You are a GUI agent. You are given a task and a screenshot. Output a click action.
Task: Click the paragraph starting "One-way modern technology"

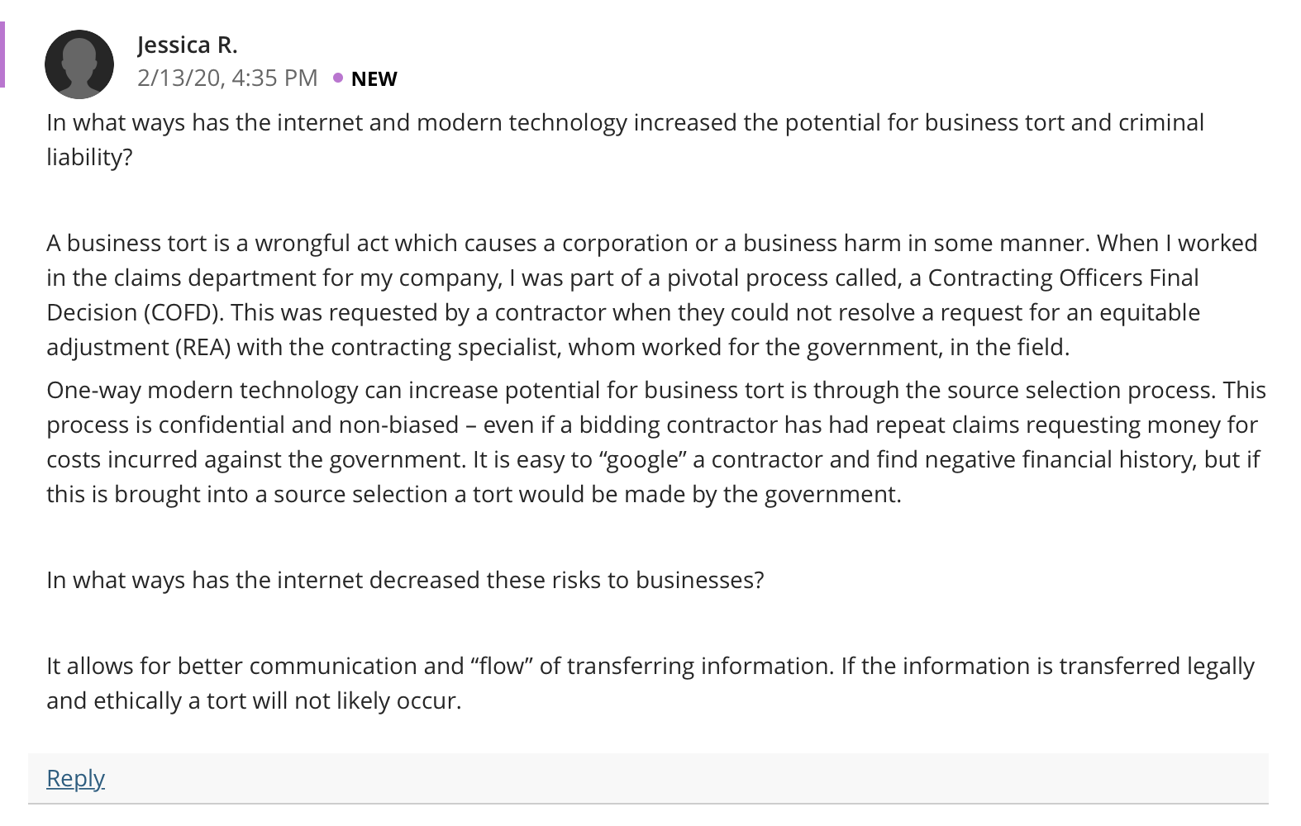[x=656, y=442]
